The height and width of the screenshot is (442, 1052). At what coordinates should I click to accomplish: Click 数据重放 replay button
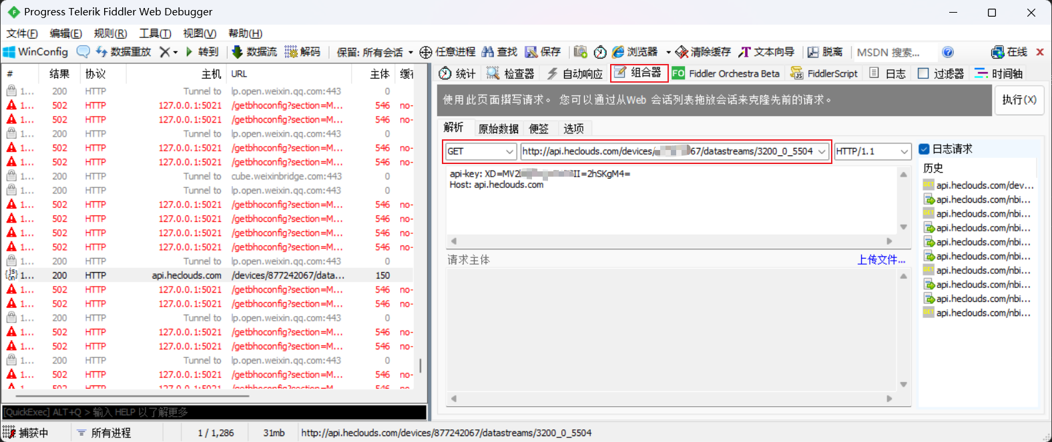tap(123, 52)
